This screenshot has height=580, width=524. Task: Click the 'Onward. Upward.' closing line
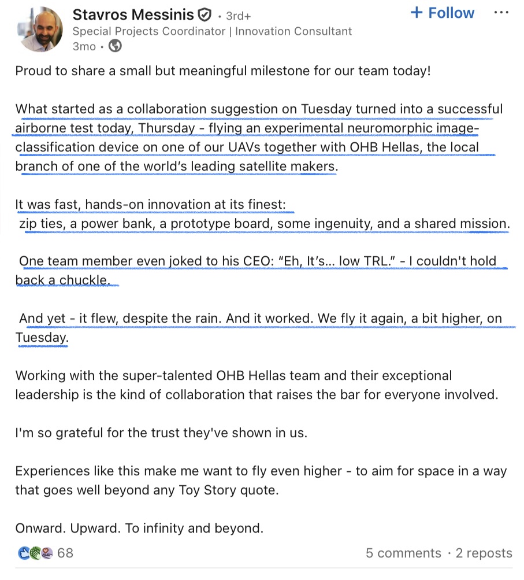pos(139,528)
